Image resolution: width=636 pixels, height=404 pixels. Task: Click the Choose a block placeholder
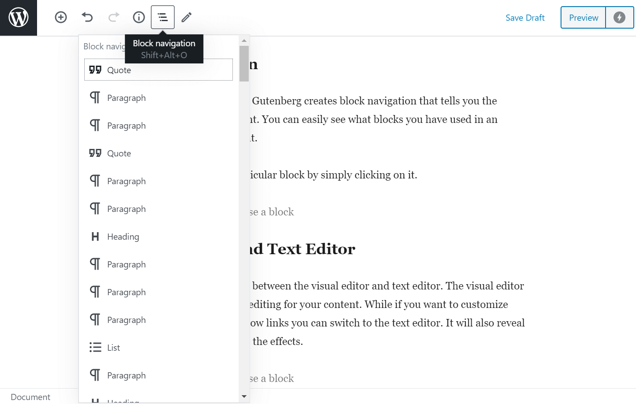271,212
